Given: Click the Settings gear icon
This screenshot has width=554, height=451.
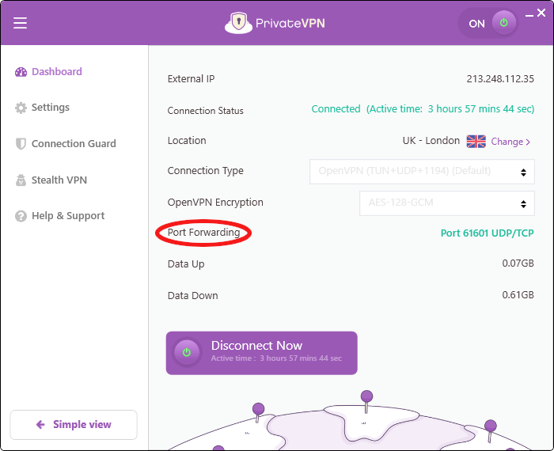Looking at the screenshot, I should point(21,108).
